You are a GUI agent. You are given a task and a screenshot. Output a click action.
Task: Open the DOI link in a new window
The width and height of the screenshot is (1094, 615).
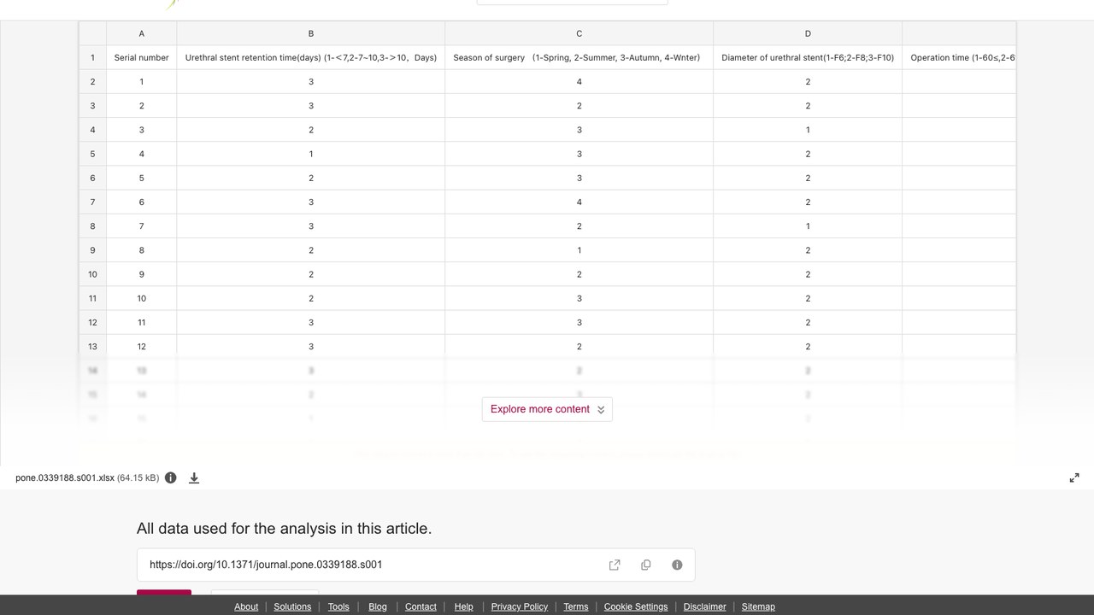tap(615, 565)
